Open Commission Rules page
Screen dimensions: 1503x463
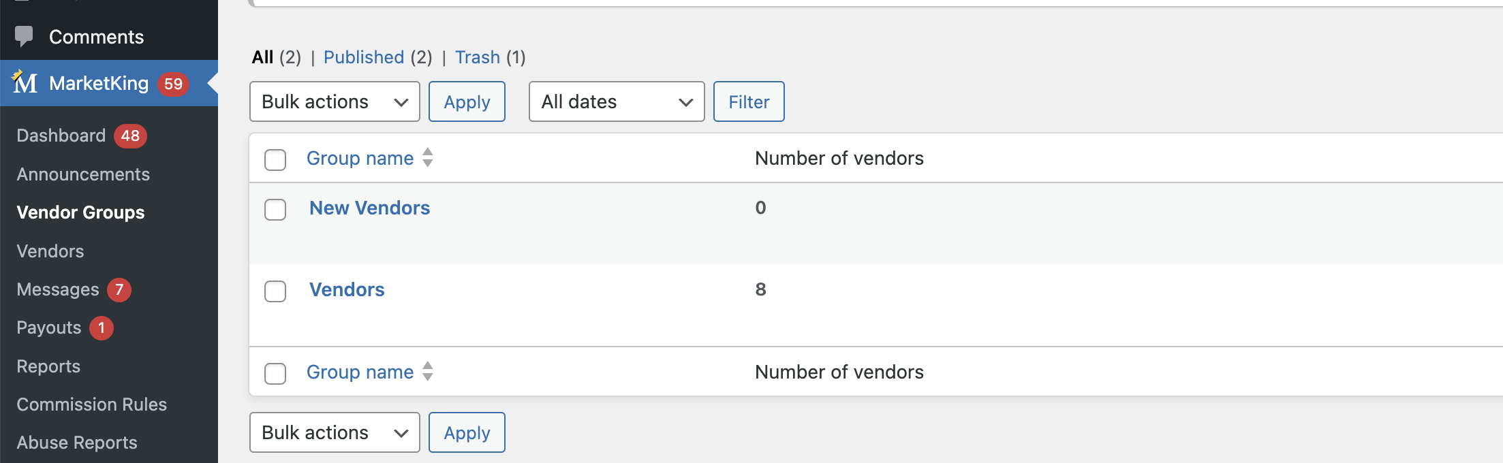[x=92, y=404]
